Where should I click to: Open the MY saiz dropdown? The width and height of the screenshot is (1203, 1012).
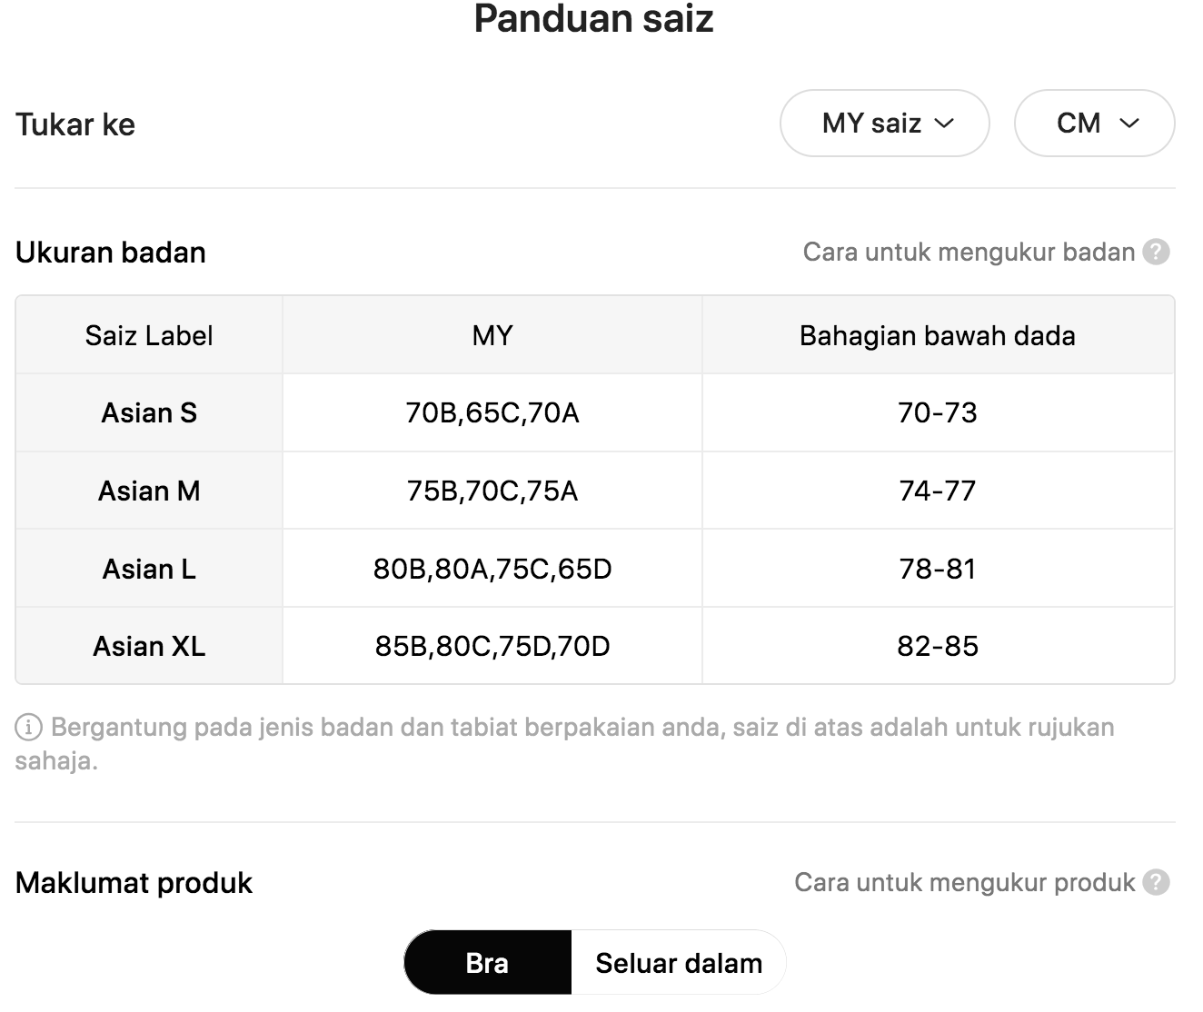(x=884, y=123)
